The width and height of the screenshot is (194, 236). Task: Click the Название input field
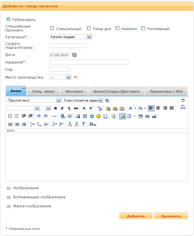tap(89, 62)
